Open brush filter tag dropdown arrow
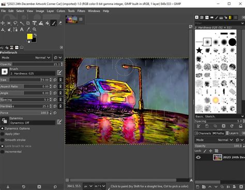 click(x=242, y=23)
